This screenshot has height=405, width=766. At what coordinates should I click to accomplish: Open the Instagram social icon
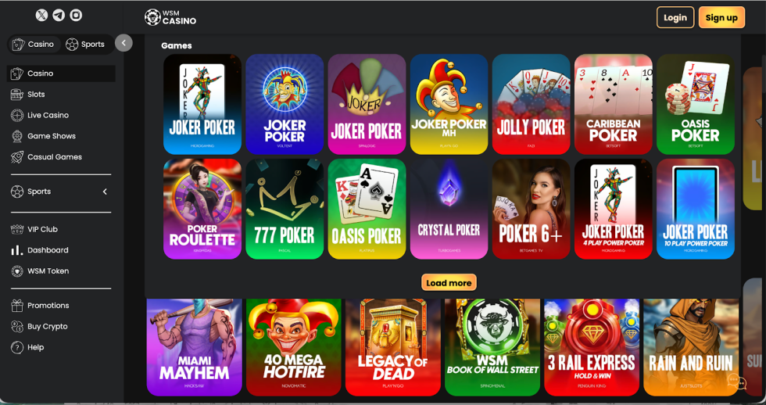click(x=76, y=15)
